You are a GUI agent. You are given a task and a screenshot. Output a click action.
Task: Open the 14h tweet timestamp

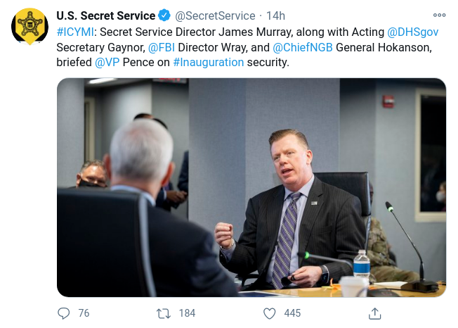tap(275, 15)
